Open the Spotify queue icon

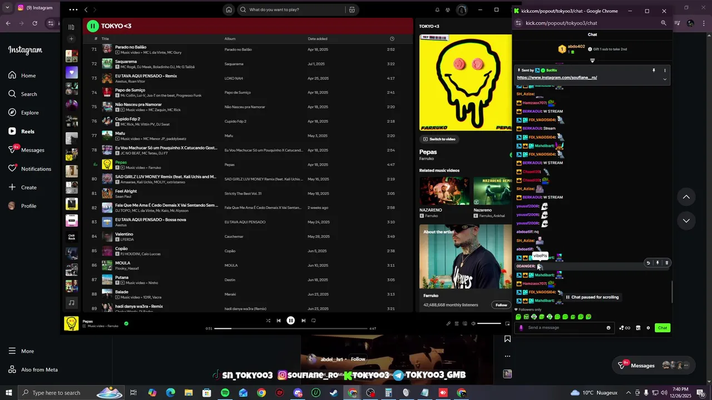pos(457,323)
